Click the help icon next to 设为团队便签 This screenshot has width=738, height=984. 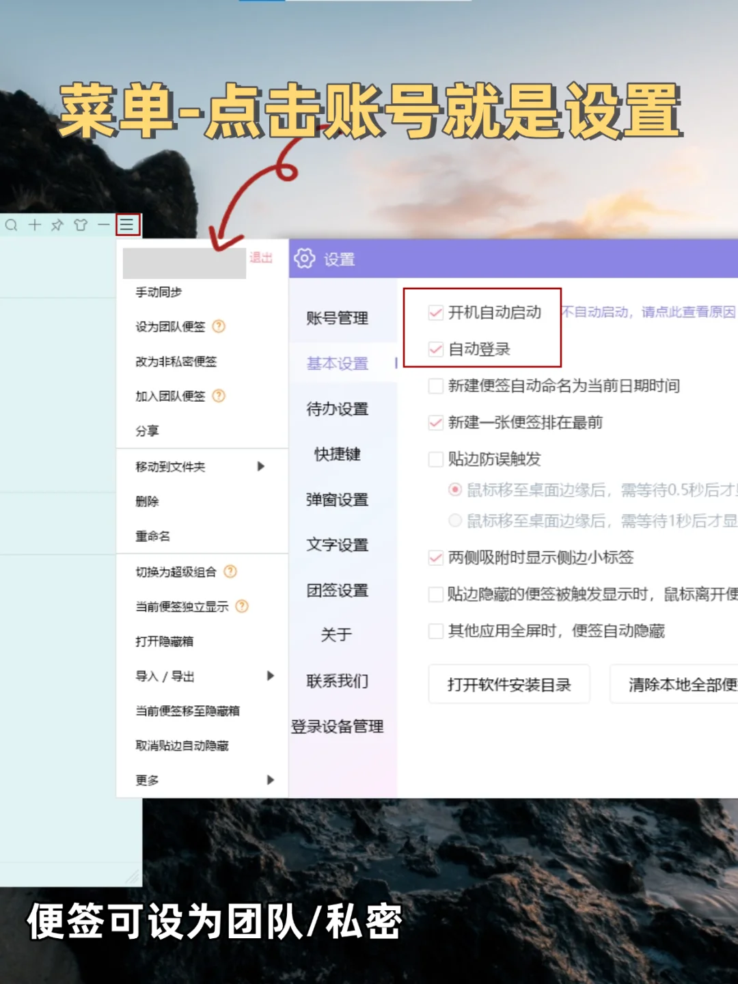coord(217,327)
